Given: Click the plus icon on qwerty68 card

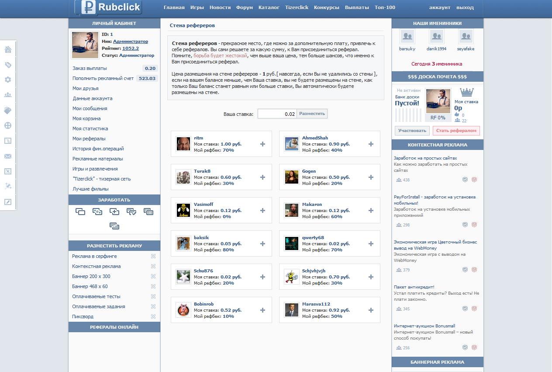Looking at the screenshot, I should [371, 243].
